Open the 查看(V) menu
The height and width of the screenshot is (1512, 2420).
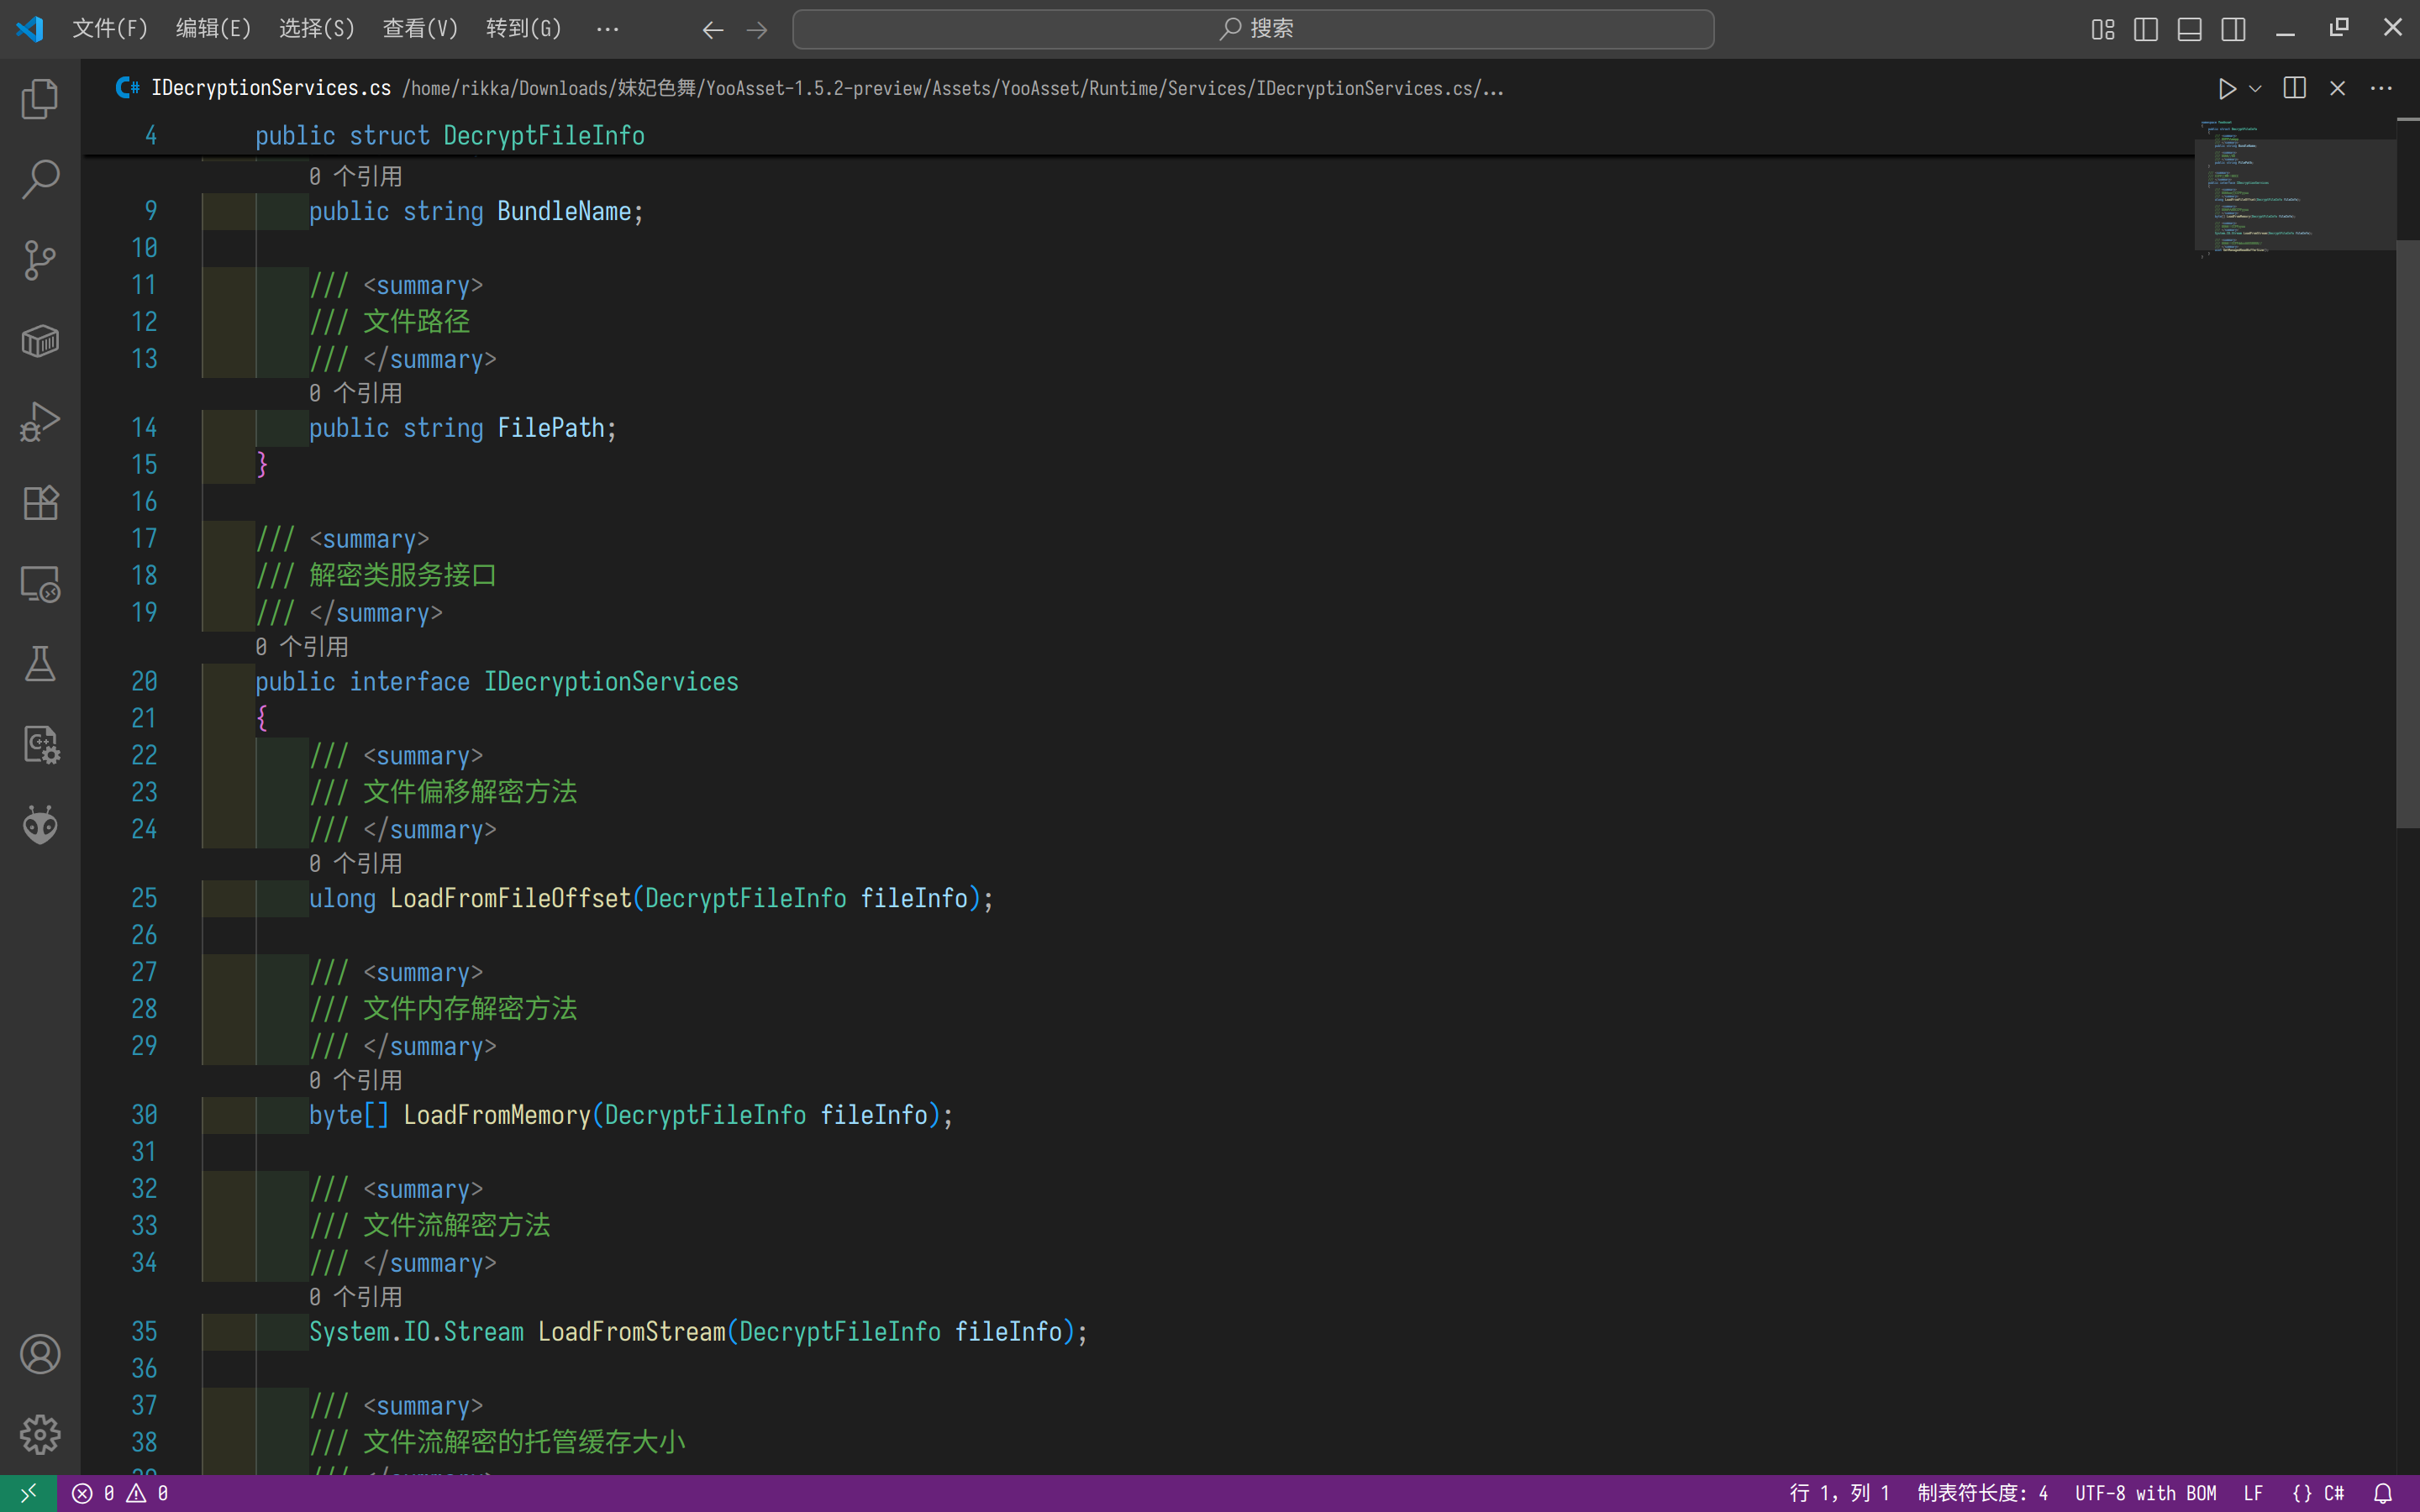pyautogui.click(x=420, y=29)
